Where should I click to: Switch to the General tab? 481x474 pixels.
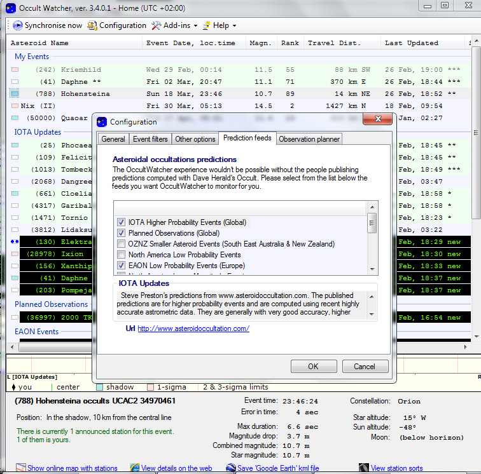[x=113, y=139]
